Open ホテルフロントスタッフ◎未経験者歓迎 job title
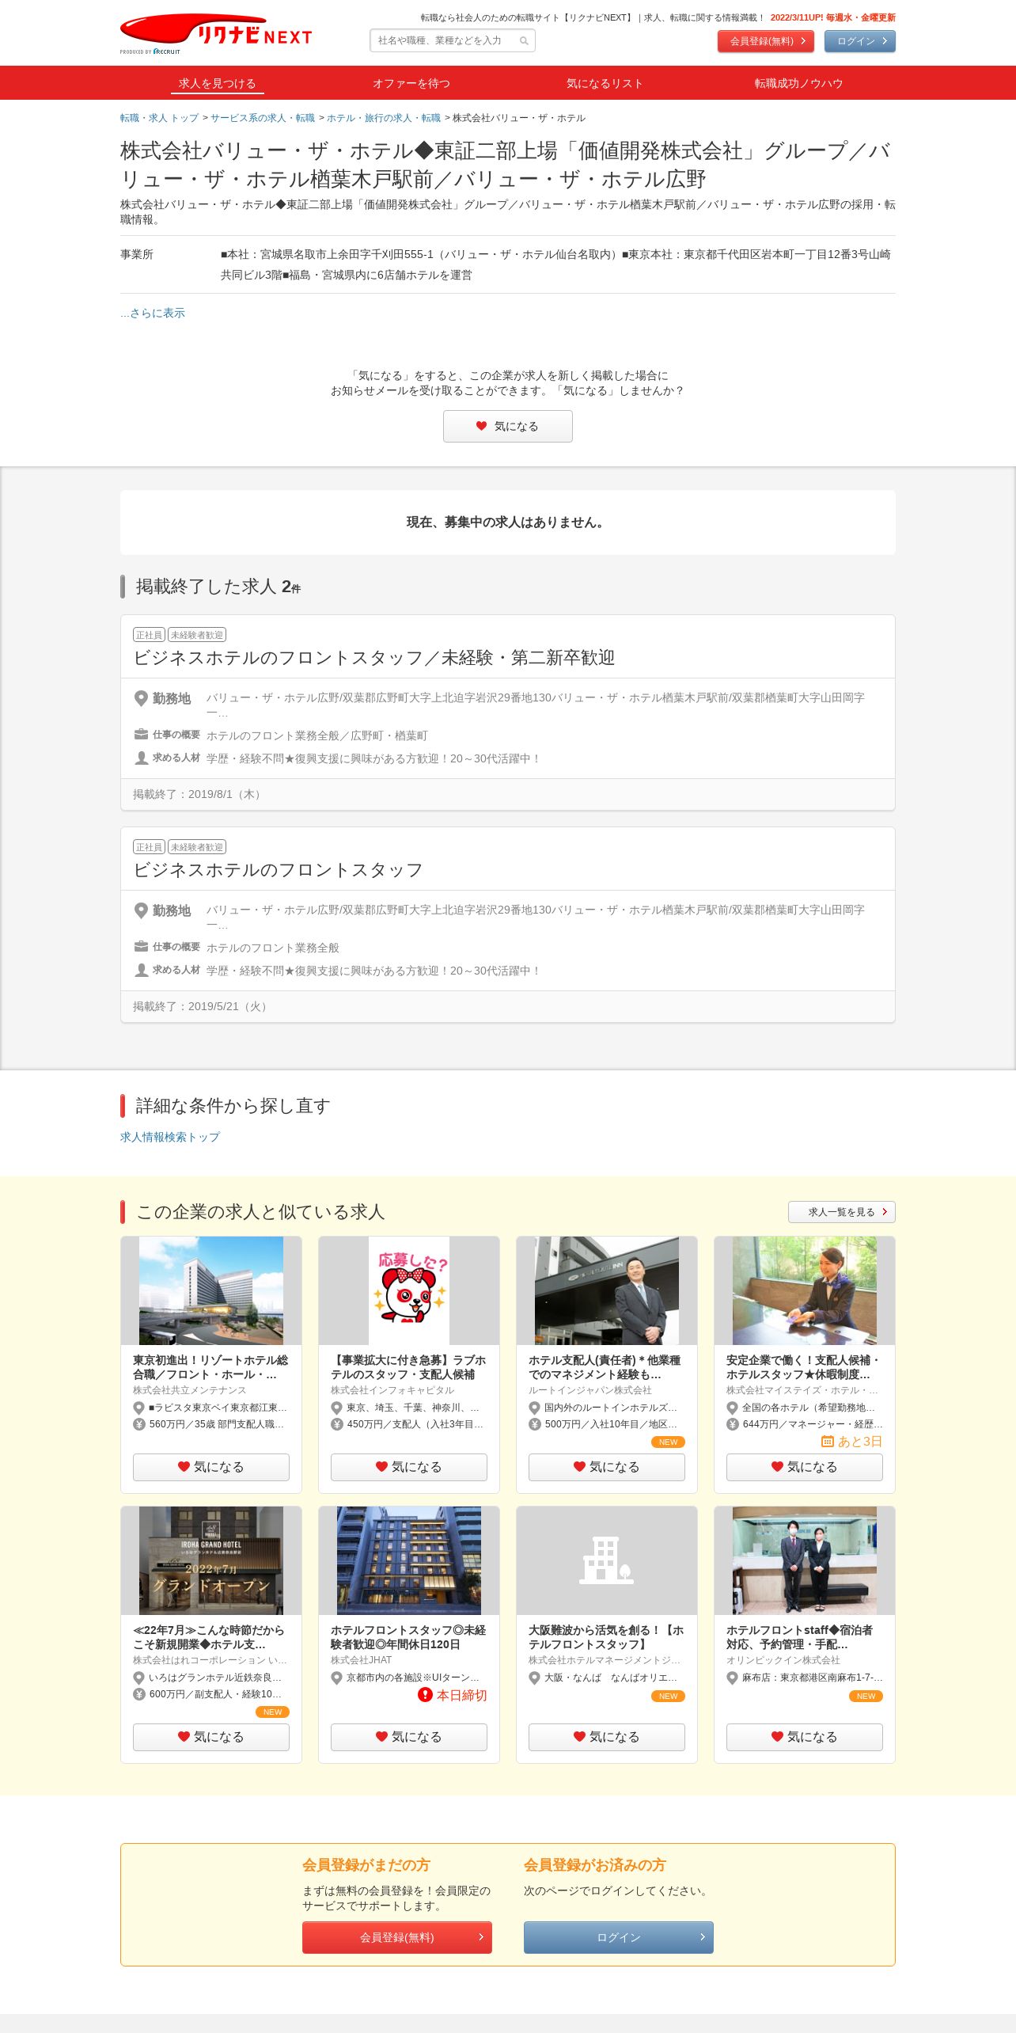This screenshot has height=2033, width=1016. (408, 1637)
